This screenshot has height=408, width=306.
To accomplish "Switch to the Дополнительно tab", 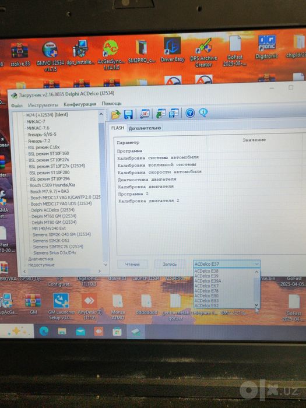I will [x=145, y=128].
